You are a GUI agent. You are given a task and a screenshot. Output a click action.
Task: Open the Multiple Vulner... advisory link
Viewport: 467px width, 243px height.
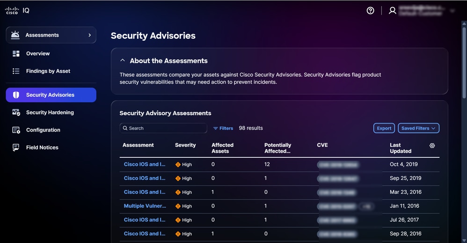click(145, 206)
